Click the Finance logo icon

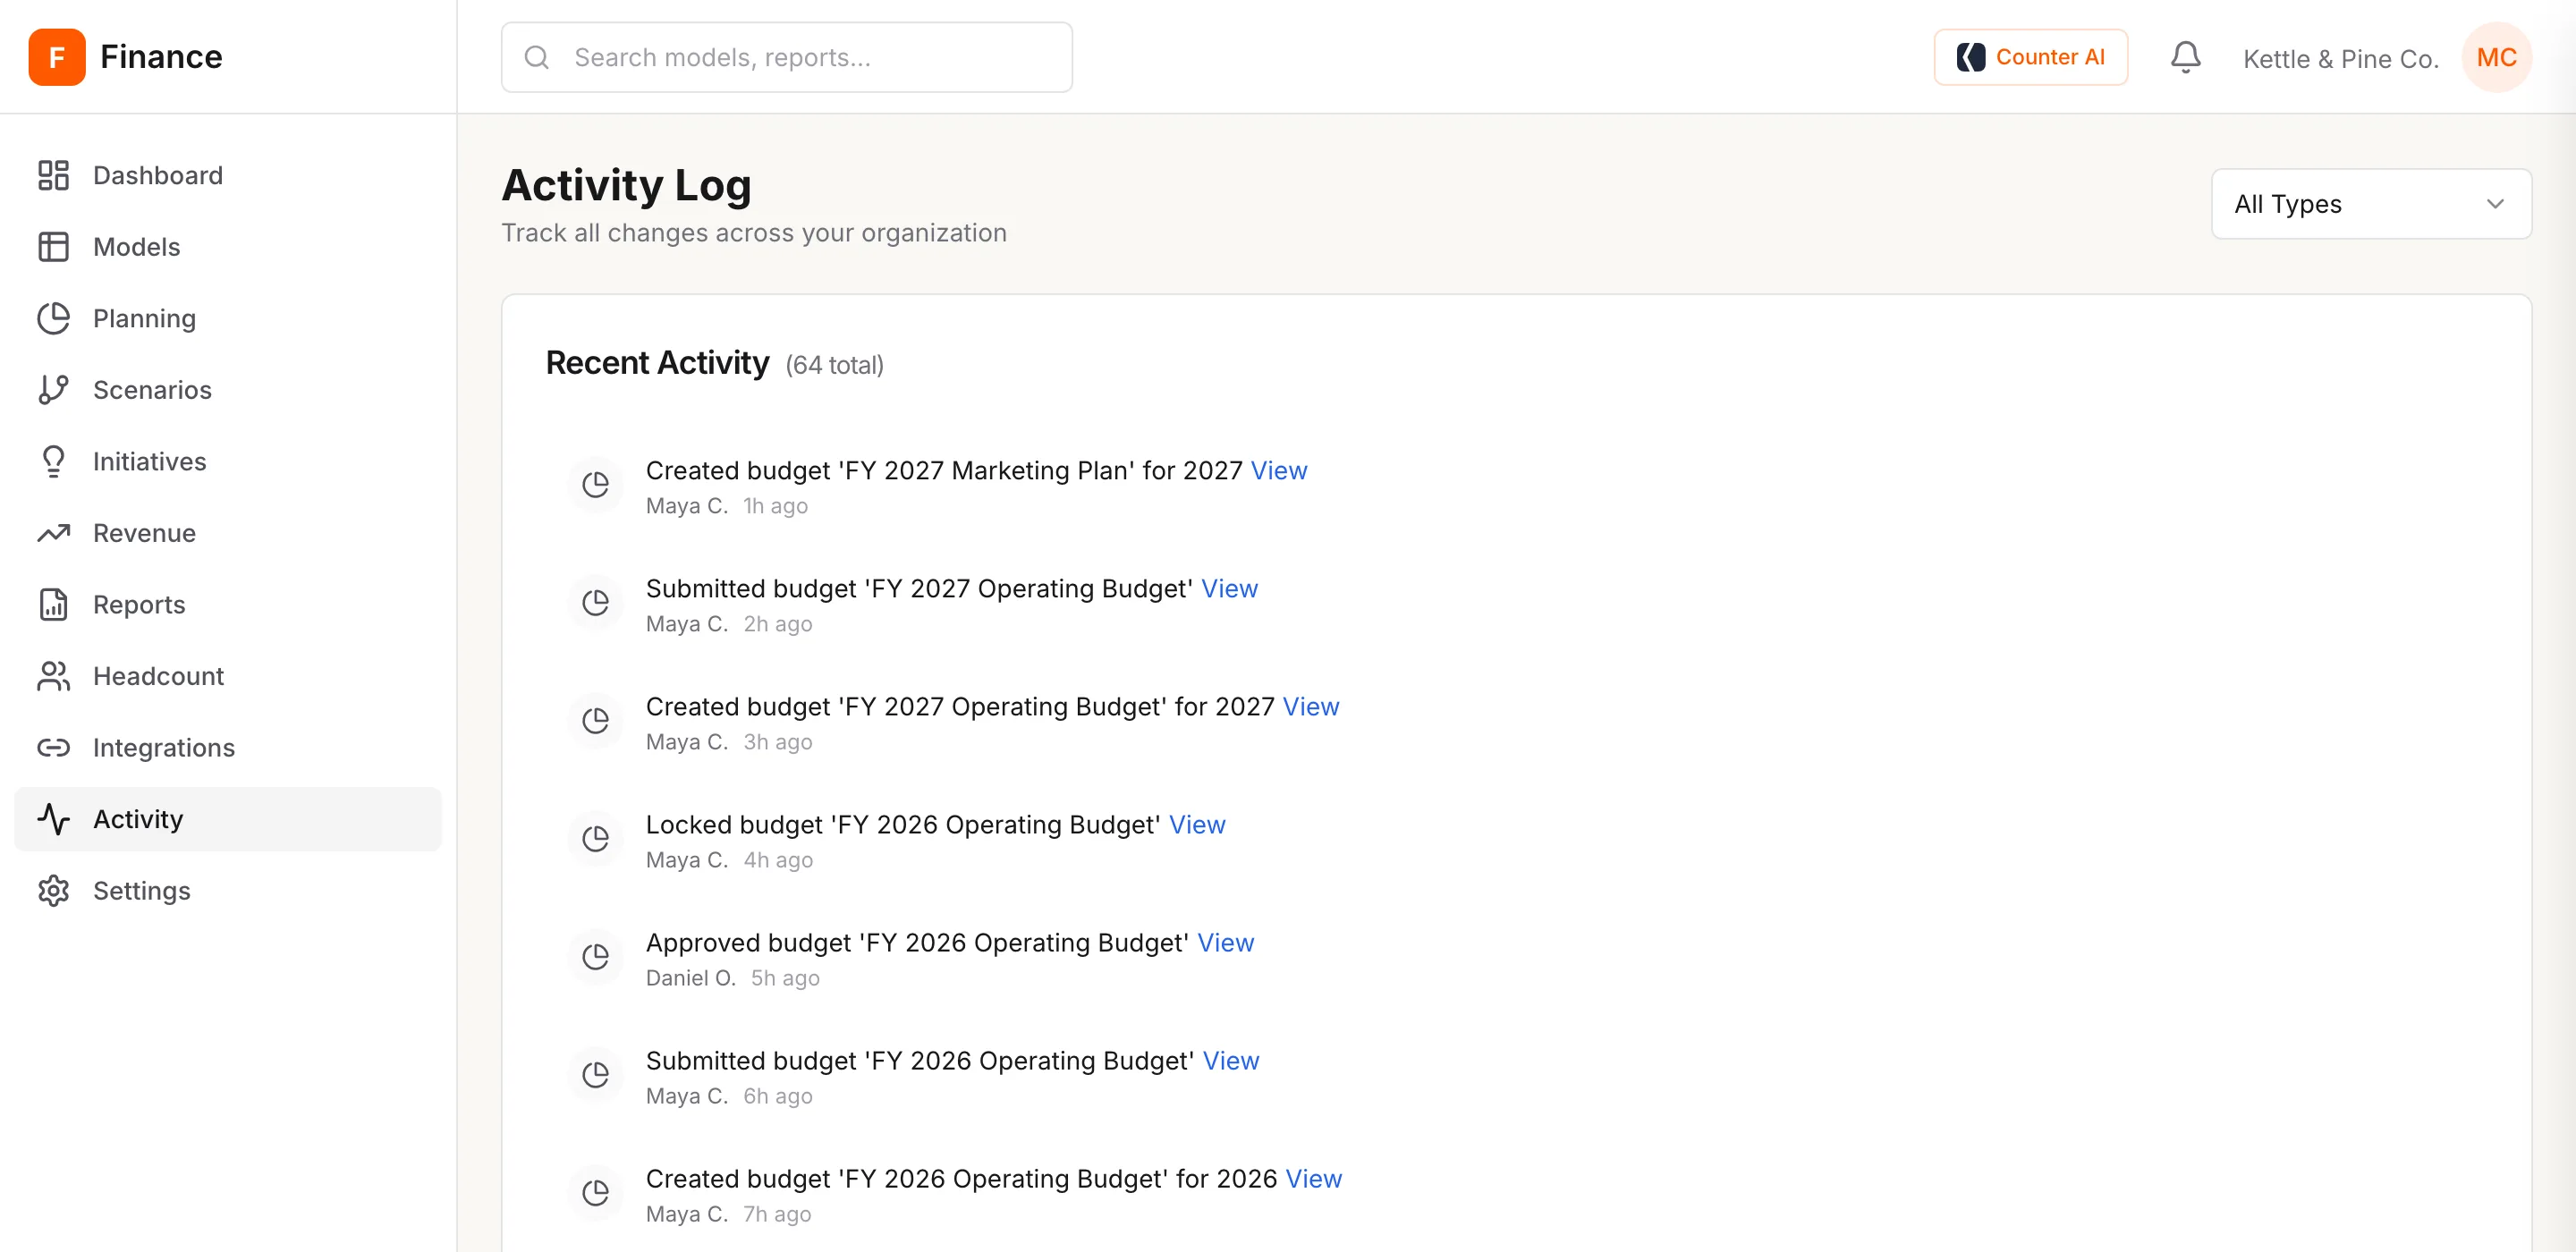coord(57,57)
